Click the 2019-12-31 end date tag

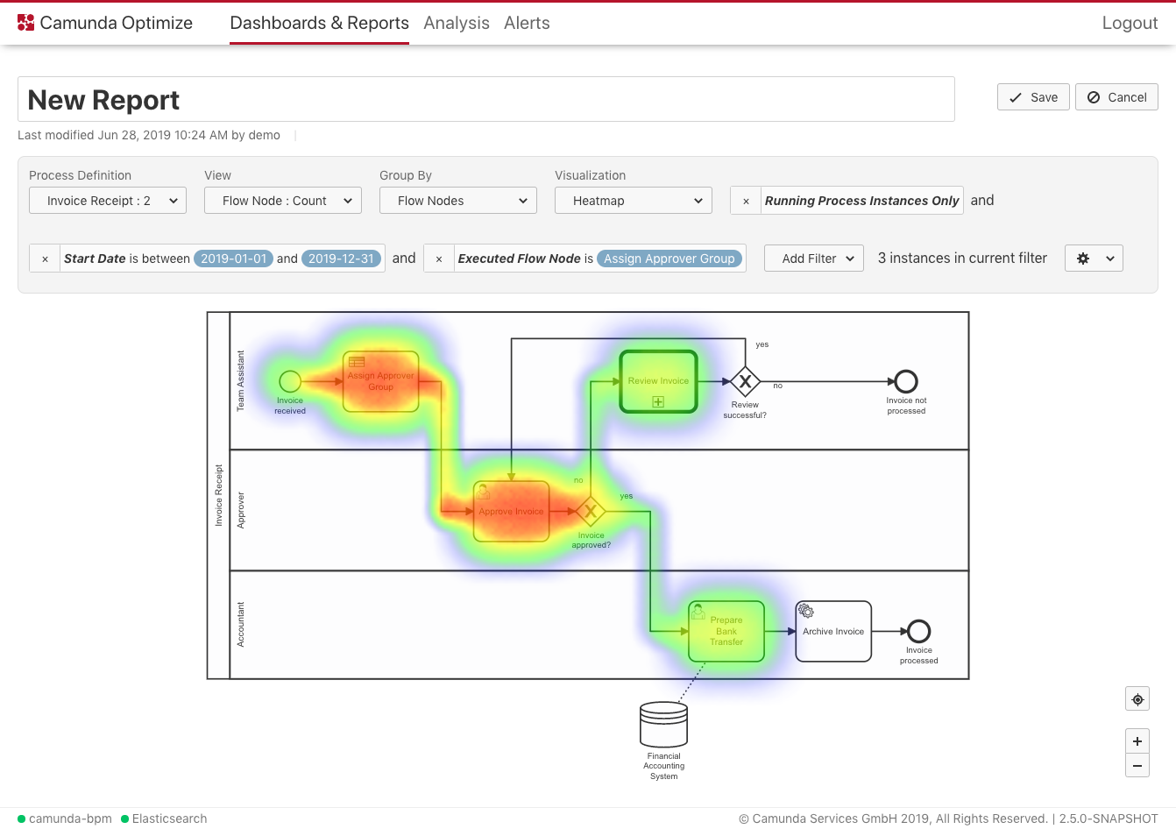341,259
